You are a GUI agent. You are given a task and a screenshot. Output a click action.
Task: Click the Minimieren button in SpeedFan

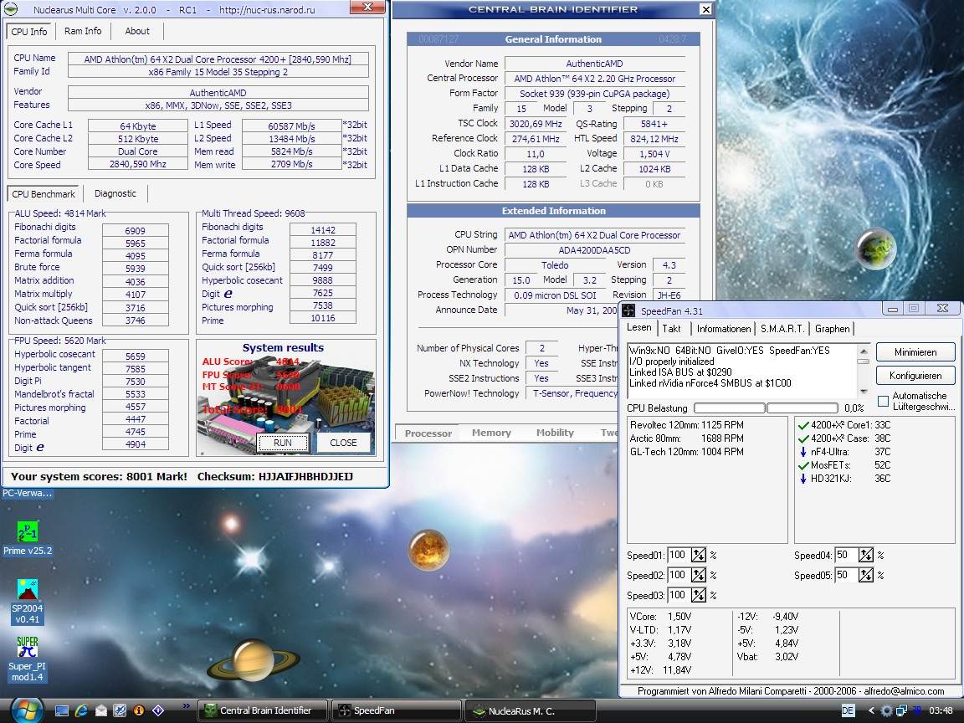[915, 352]
